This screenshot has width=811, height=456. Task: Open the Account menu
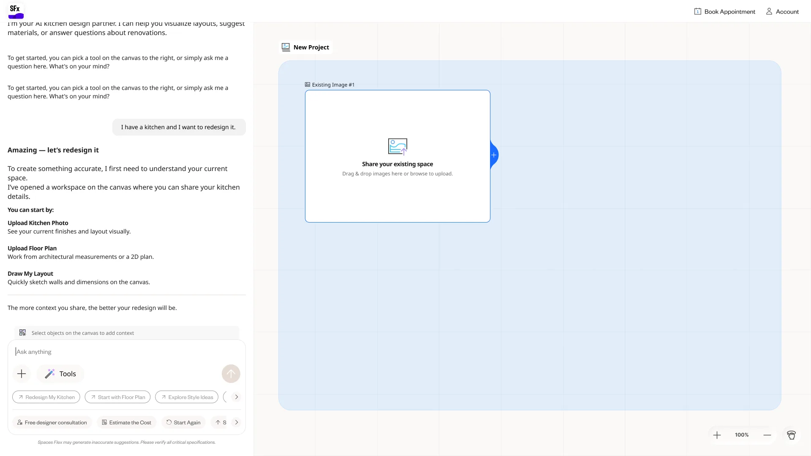tap(782, 11)
